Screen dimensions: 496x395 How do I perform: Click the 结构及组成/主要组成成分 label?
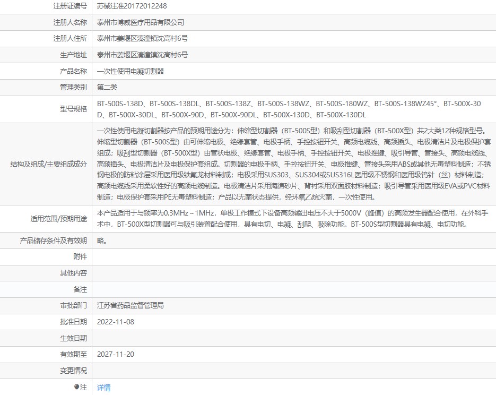coord(49,164)
